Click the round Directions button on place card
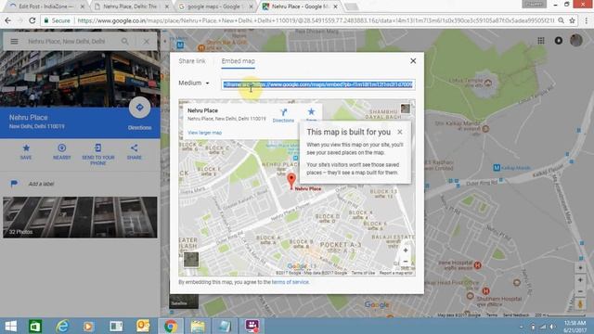Screen dimensions: 594x334 click(x=139, y=108)
